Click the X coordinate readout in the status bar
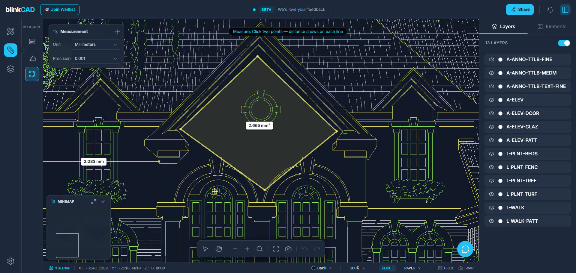The height and width of the screenshot is (273, 576). coord(93,268)
